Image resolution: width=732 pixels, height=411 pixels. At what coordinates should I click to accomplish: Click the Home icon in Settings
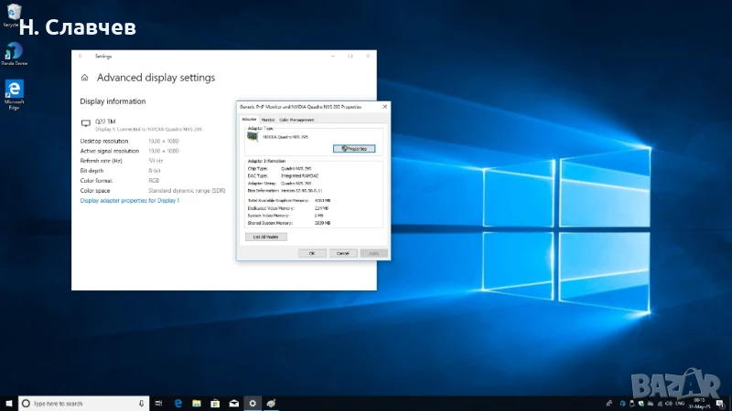pyautogui.click(x=85, y=79)
